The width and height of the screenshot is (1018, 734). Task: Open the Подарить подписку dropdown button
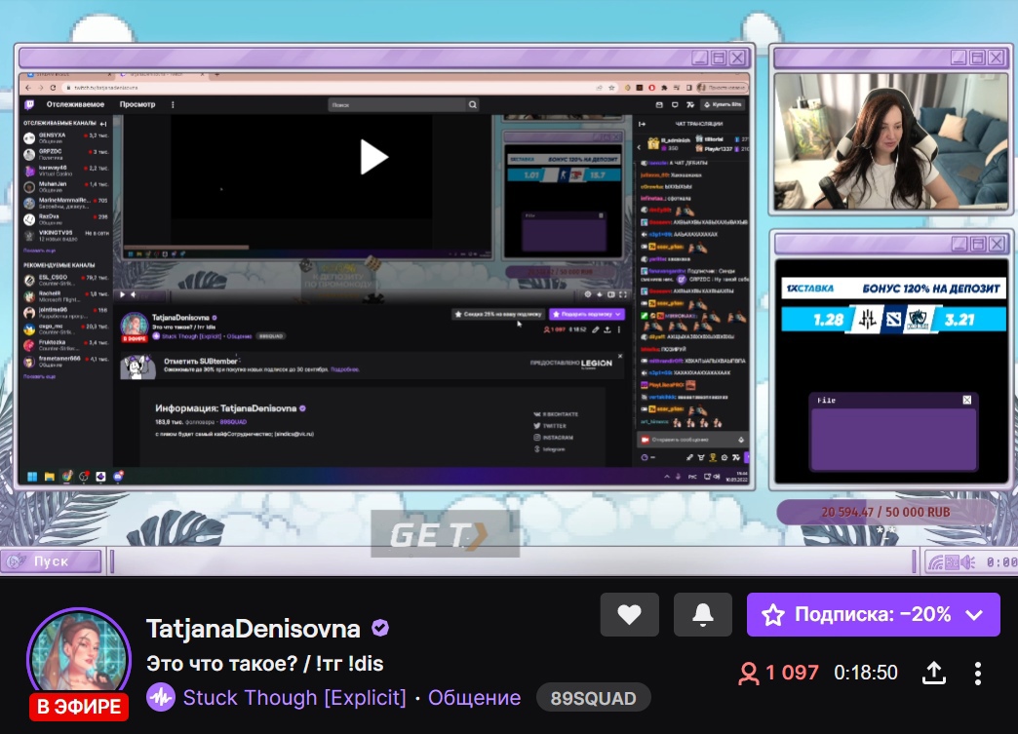587,314
